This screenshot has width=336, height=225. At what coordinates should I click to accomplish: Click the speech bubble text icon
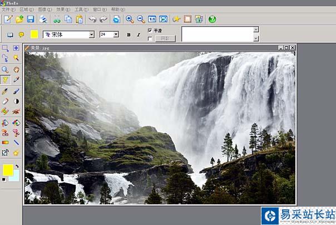click(x=21, y=35)
